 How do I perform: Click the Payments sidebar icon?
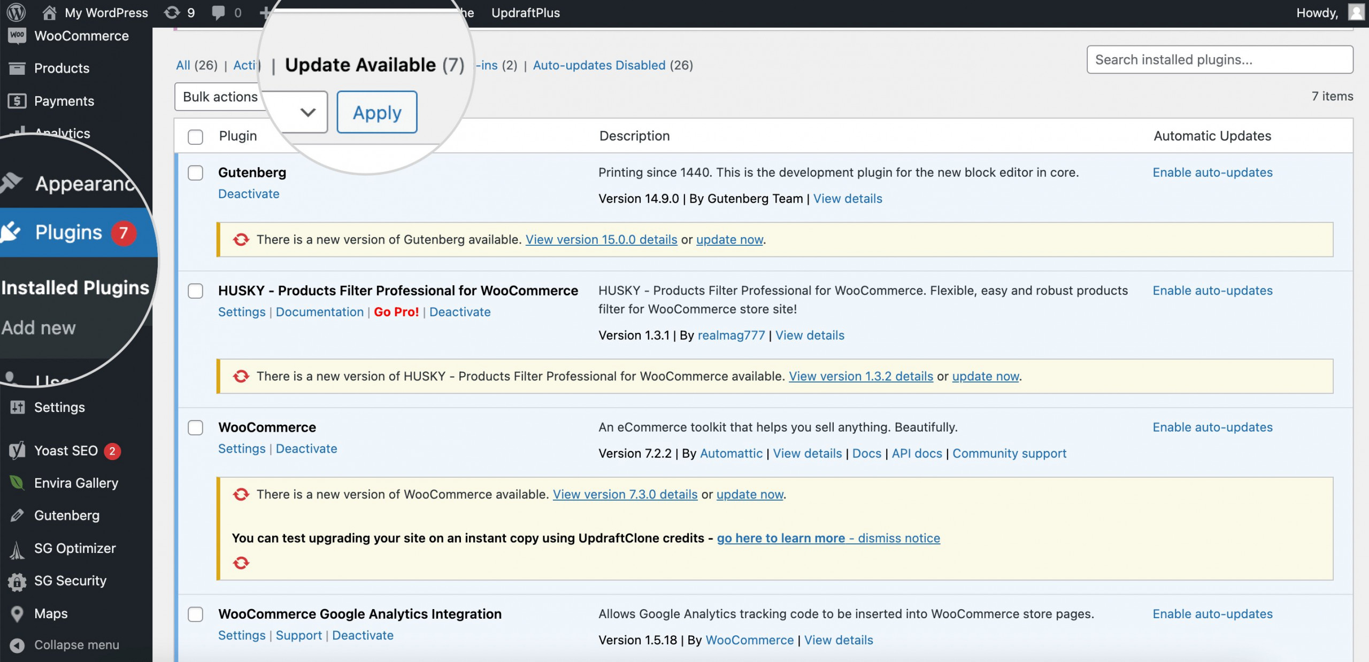[17, 100]
